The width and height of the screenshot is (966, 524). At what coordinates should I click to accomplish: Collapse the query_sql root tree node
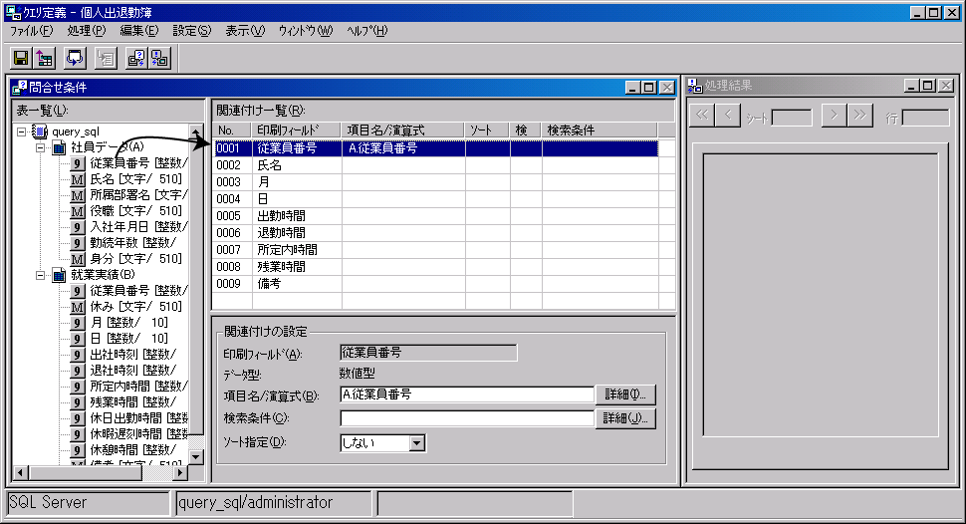22,131
